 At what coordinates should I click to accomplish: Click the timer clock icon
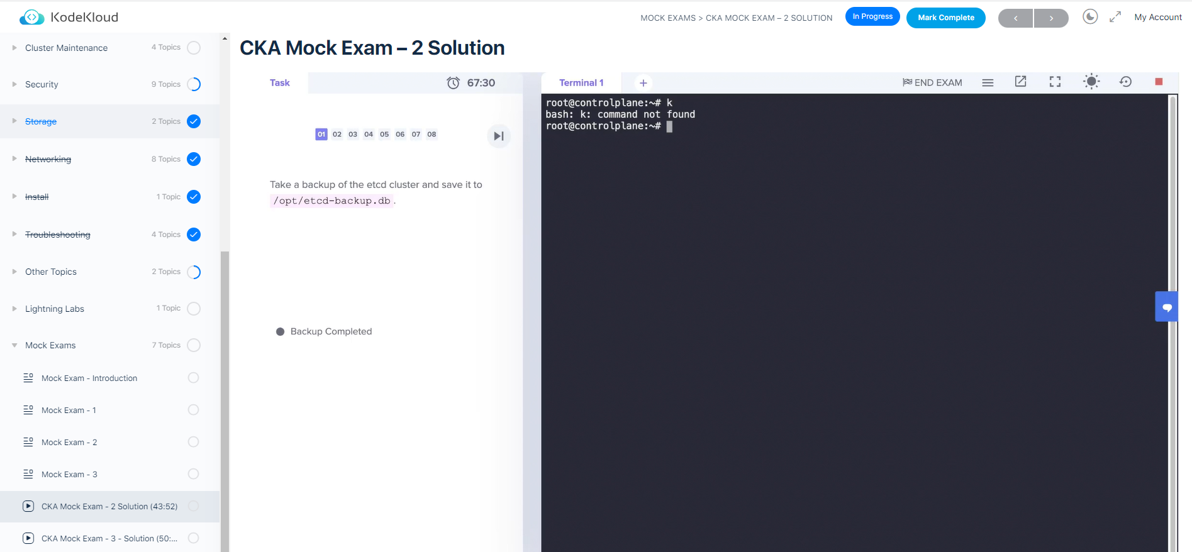(x=453, y=82)
